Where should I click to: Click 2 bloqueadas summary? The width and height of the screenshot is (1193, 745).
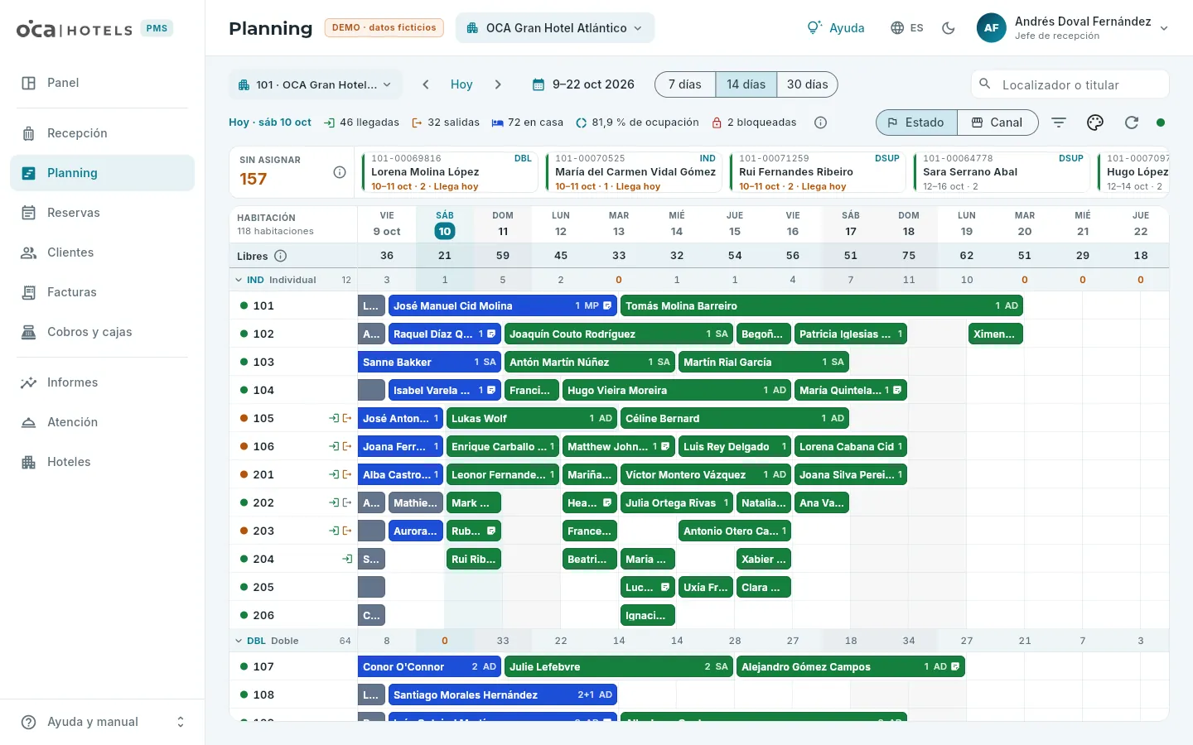pyautogui.click(x=754, y=123)
